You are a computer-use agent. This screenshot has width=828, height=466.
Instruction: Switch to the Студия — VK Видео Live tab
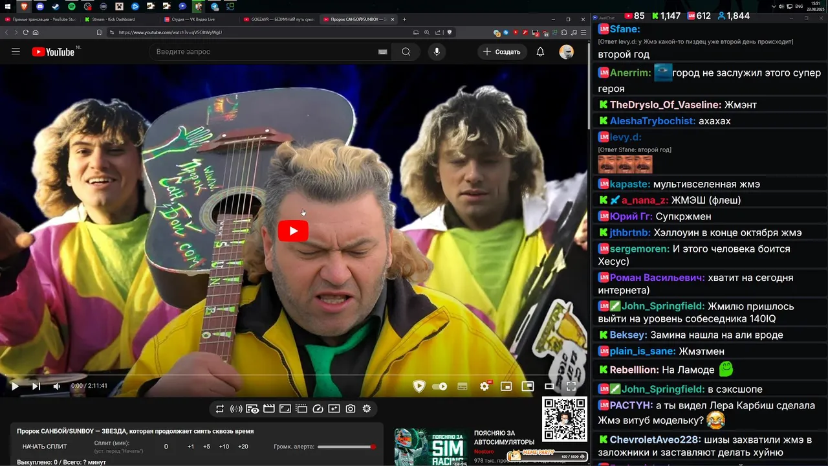coord(199,19)
